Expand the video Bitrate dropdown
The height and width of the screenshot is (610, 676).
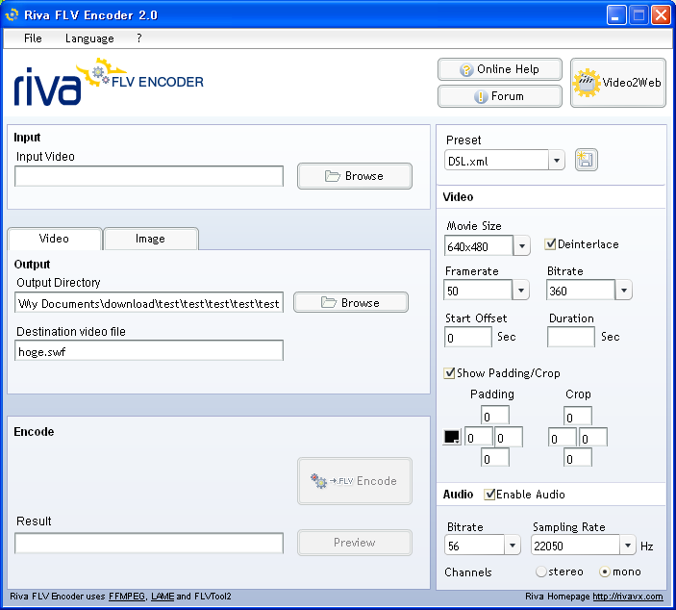pyautogui.click(x=624, y=290)
